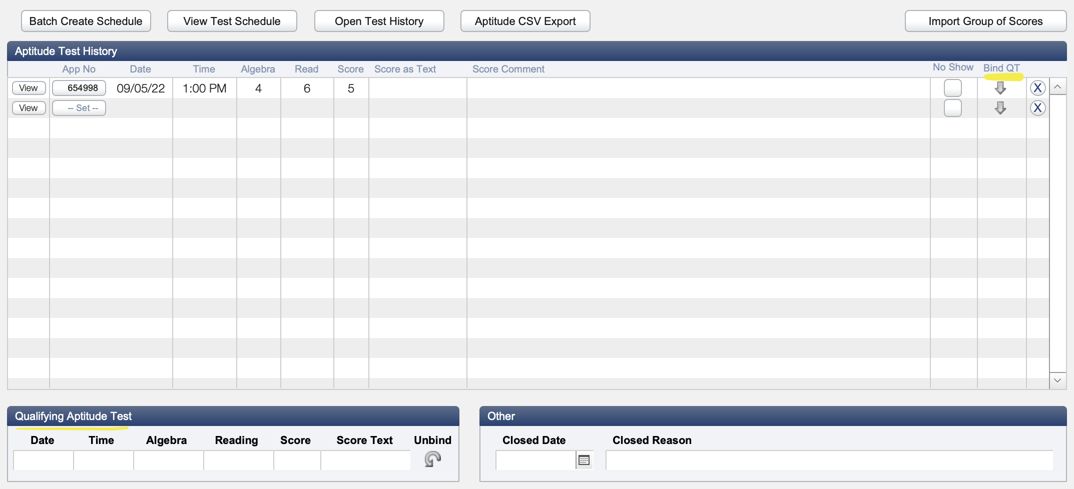The height and width of the screenshot is (489, 1074).
Task: Click View on the '-- Set --' row
Action: (29, 108)
